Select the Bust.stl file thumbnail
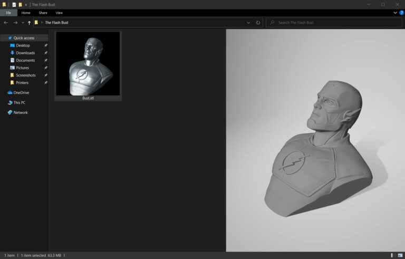 88,64
